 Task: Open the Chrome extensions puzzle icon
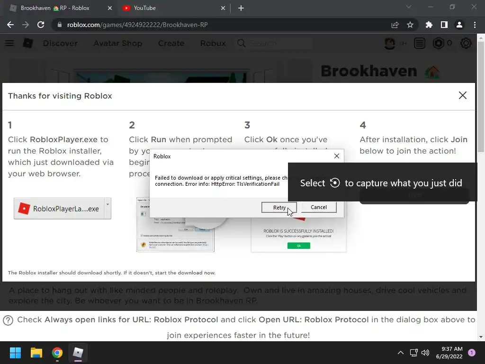pos(429,25)
